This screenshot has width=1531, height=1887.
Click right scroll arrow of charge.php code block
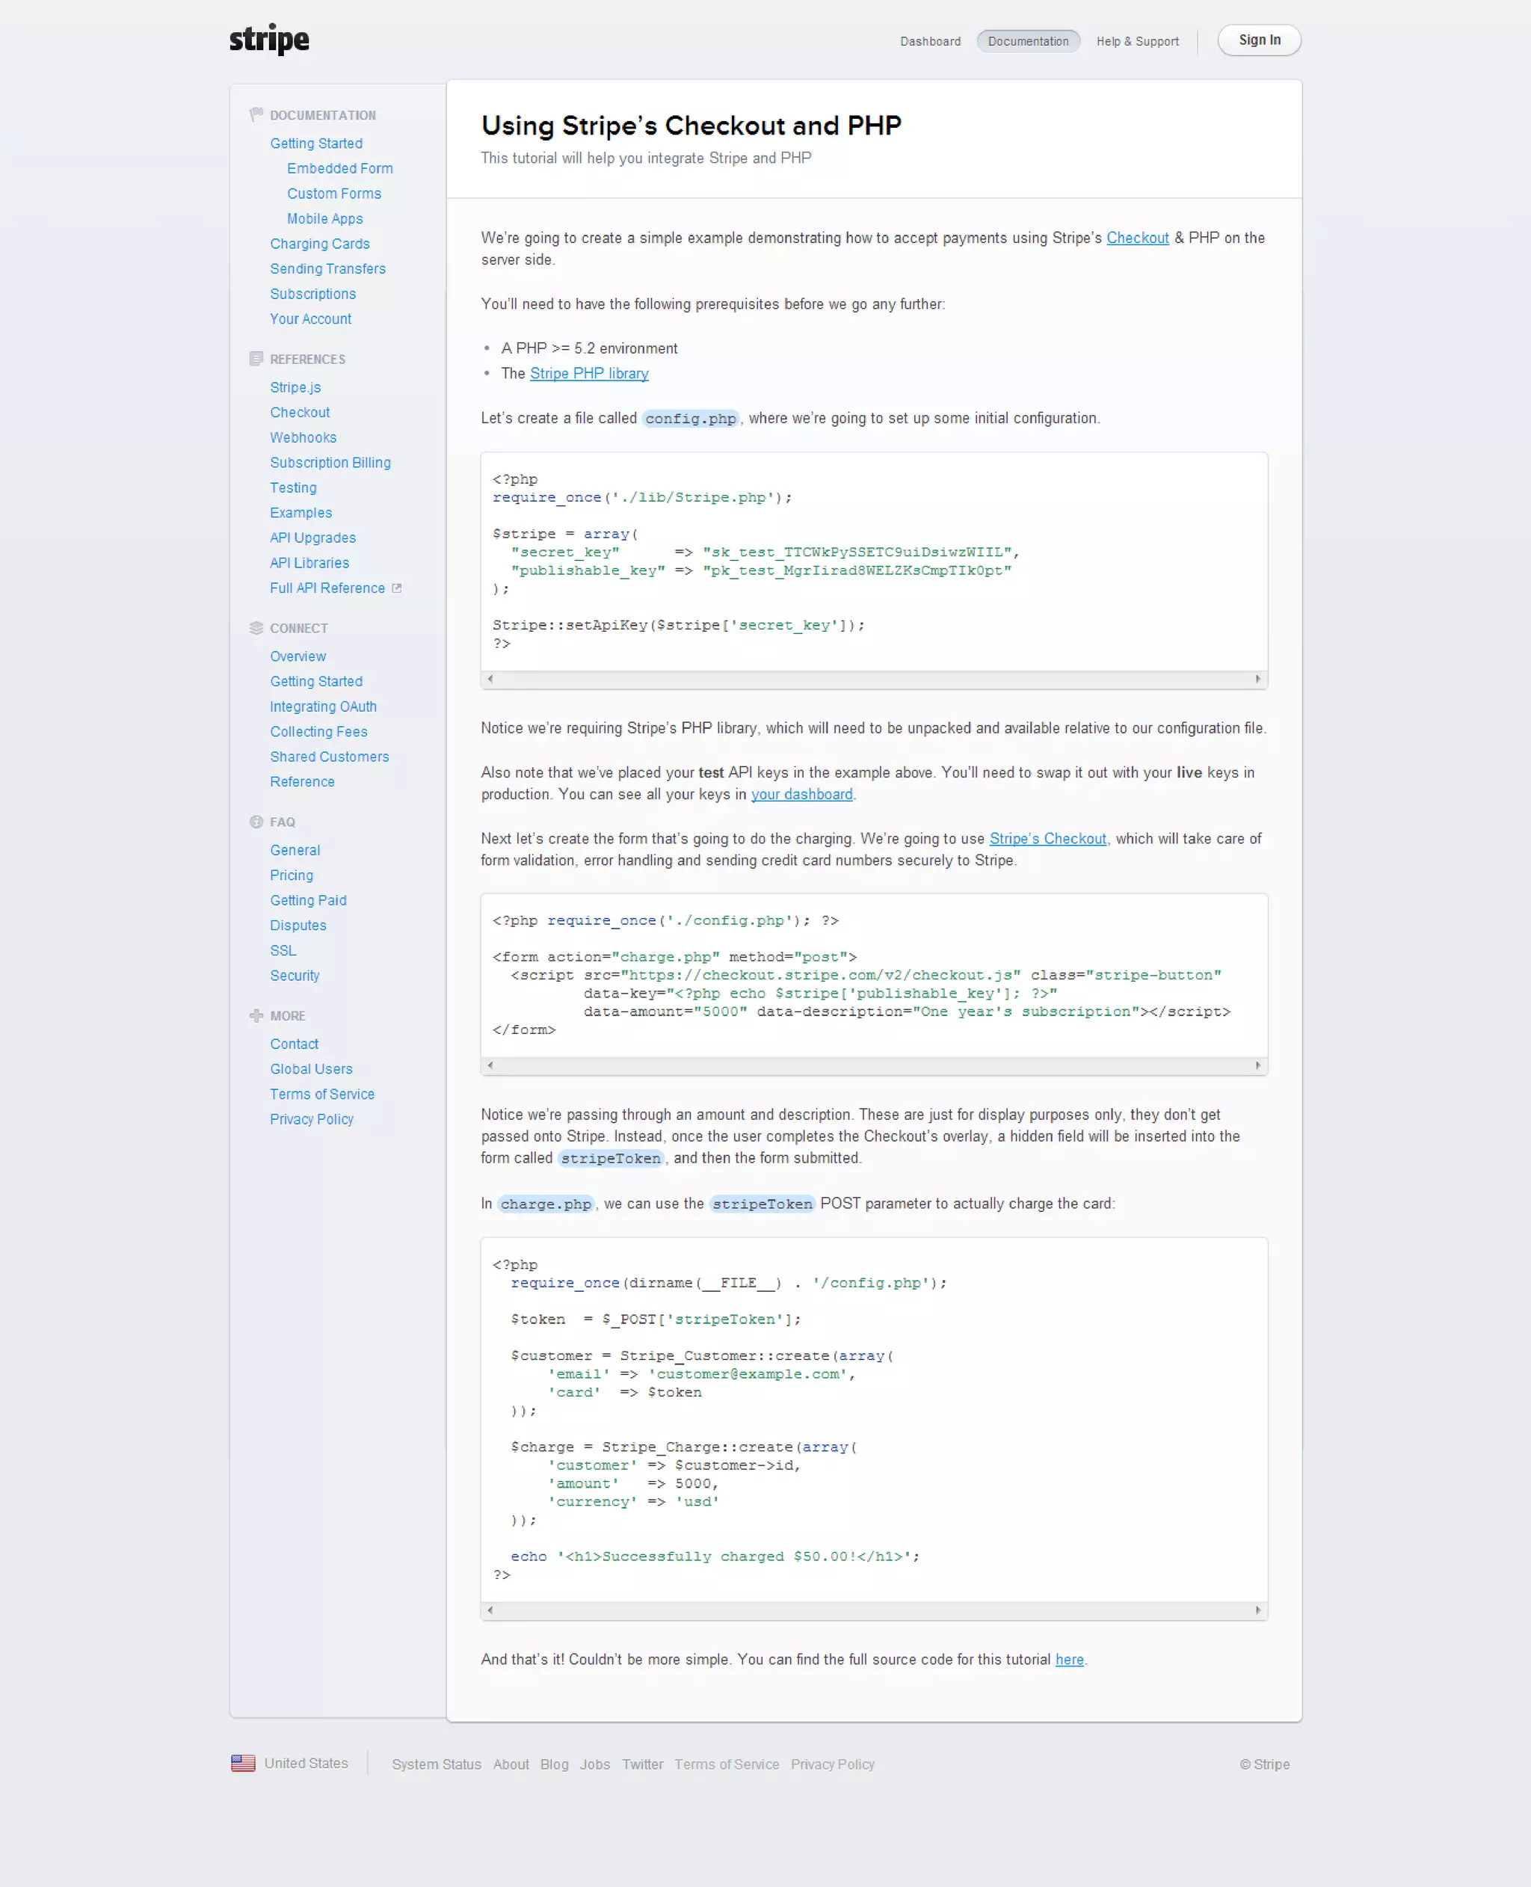pos(1257,1610)
